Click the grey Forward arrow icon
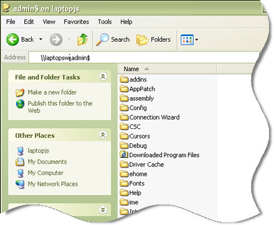 tap(56, 39)
